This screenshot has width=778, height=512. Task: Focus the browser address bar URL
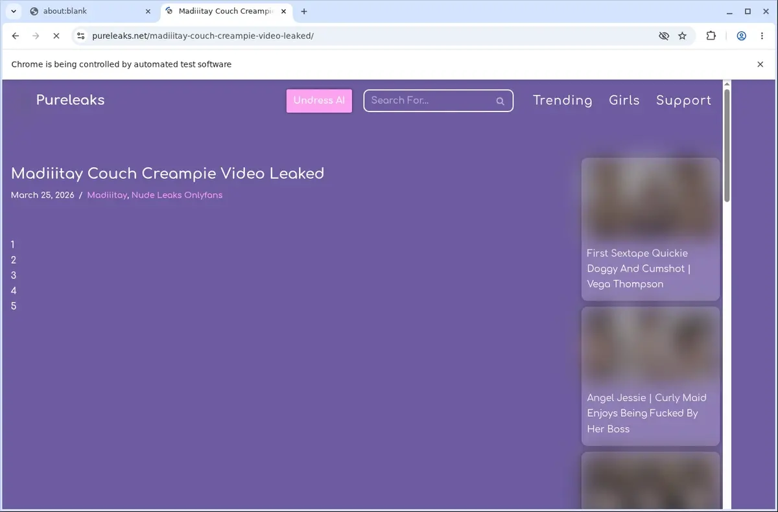tap(203, 36)
